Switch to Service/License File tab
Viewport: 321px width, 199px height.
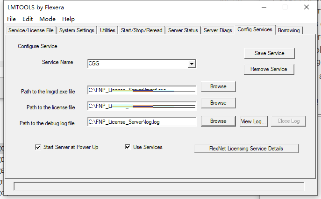pos(31,30)
